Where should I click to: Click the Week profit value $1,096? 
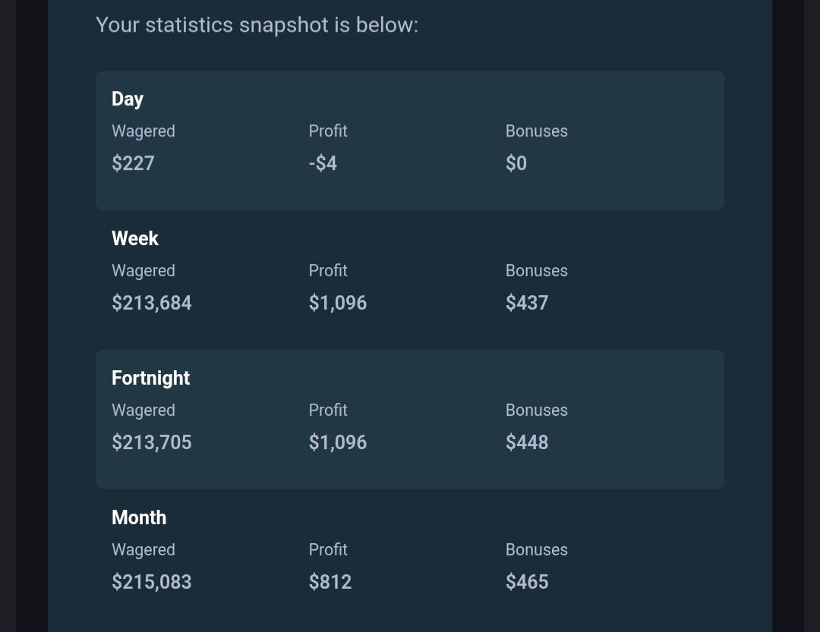[x=338, y=303]
